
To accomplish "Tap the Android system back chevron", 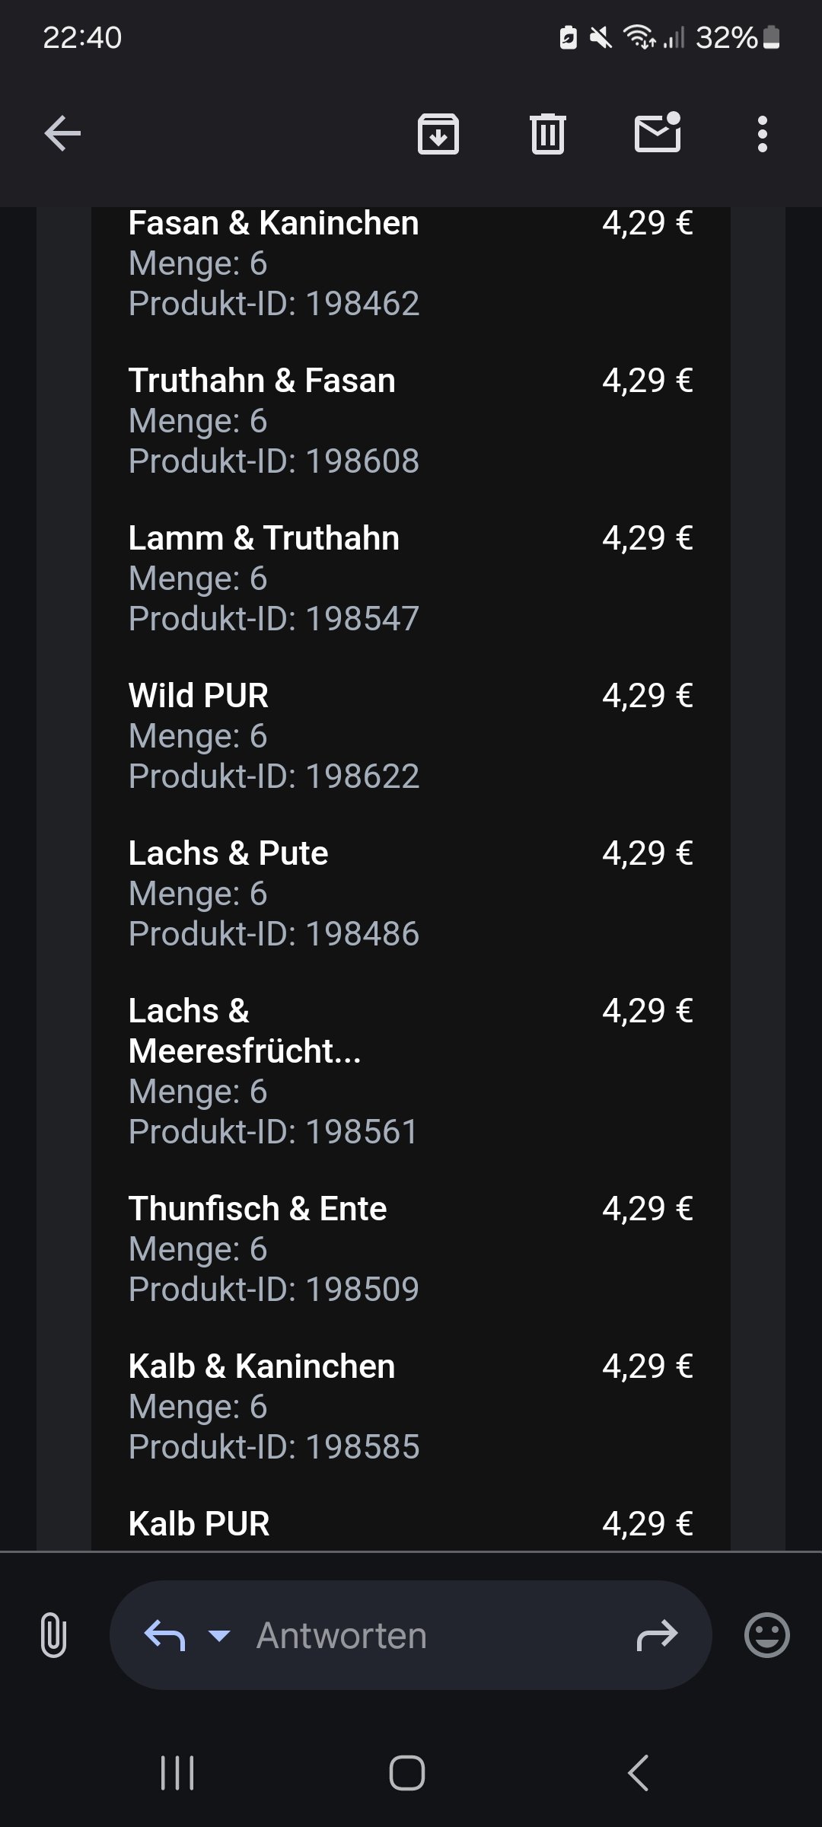I will [638, 1773].
